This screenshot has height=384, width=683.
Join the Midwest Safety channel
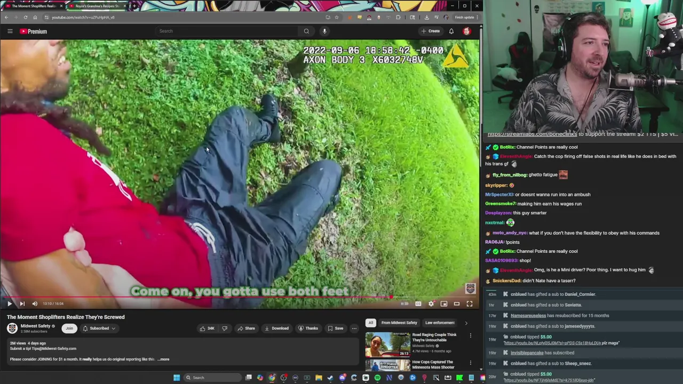[x=69, y=328]
